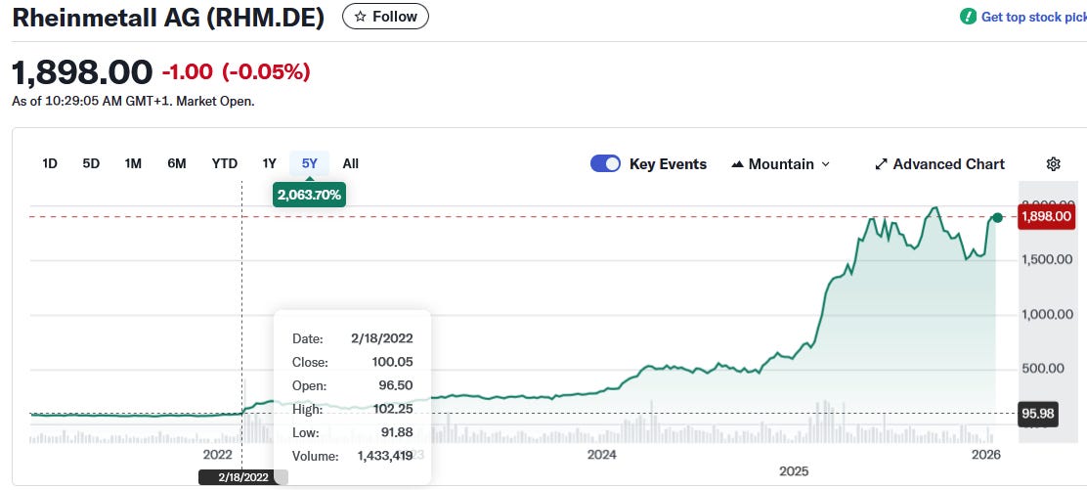Click the 2024 label on time axis

tap(602, 455)
